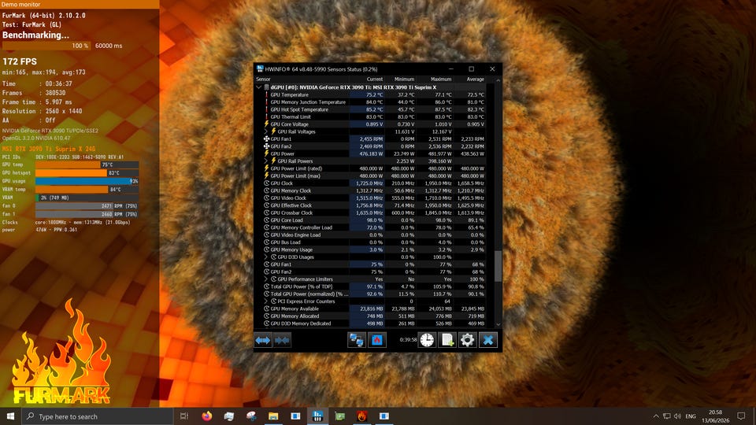Select the GPU Memory Controller Load row
This screenshot has height=425, width=756.
point(374,227)
